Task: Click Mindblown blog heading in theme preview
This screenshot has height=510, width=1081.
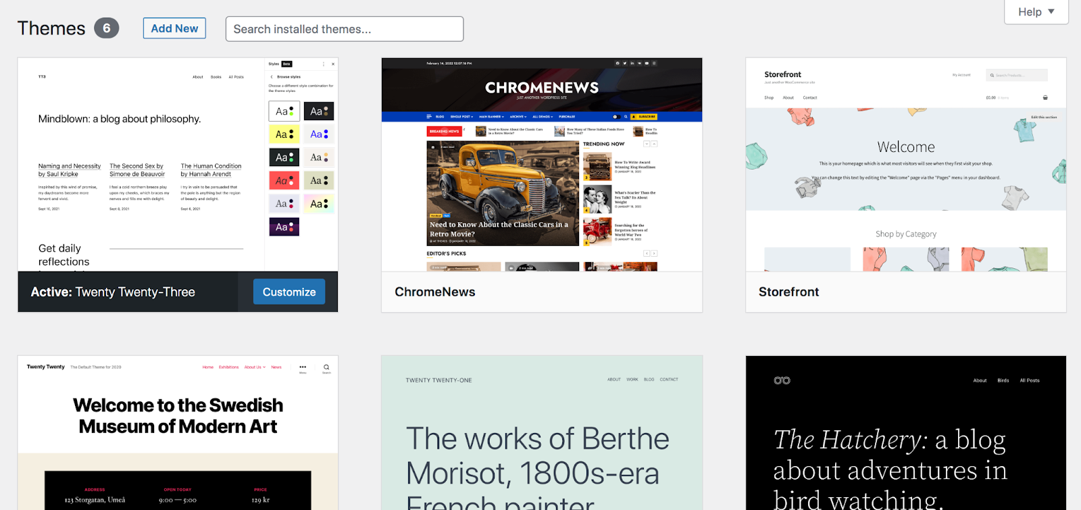Action: tap(120, 119)
